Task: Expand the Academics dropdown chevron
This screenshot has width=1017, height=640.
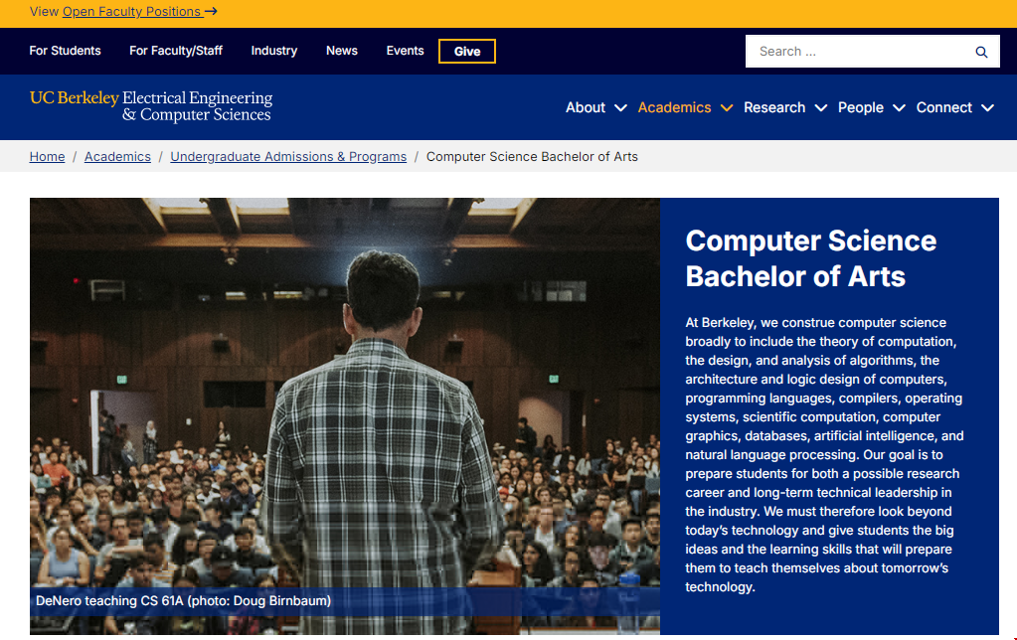Action: coord(727,108)
